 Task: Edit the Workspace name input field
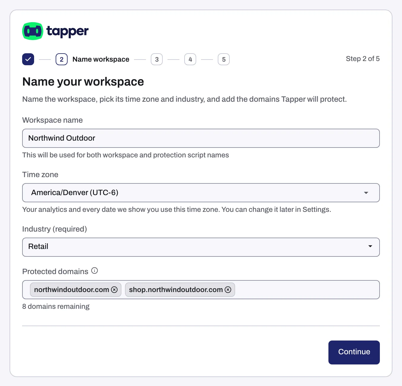pos(201,138)
